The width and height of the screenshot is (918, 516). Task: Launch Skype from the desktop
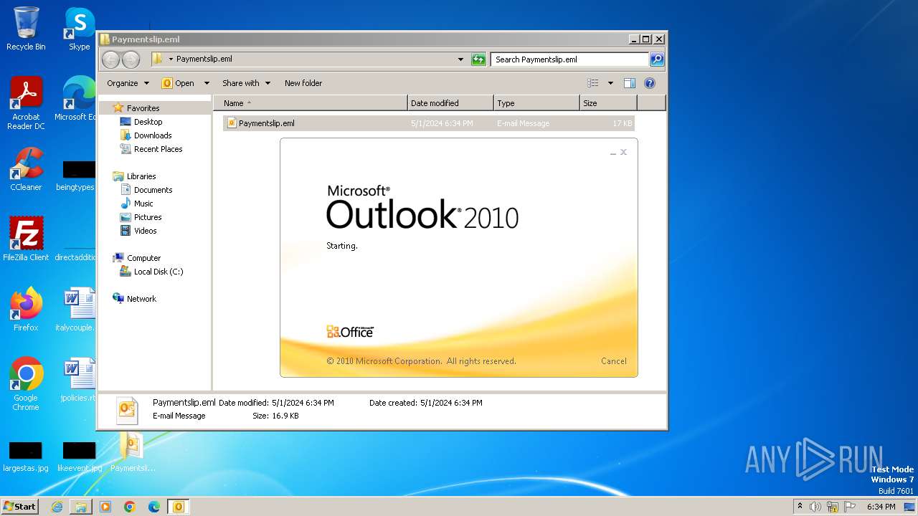tap(79, 29)
